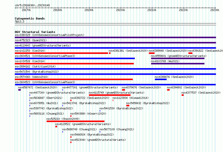Select nsv5693116 (Chuang2021) label
This screenshot has height=152, width=223.
coord(47,114)
